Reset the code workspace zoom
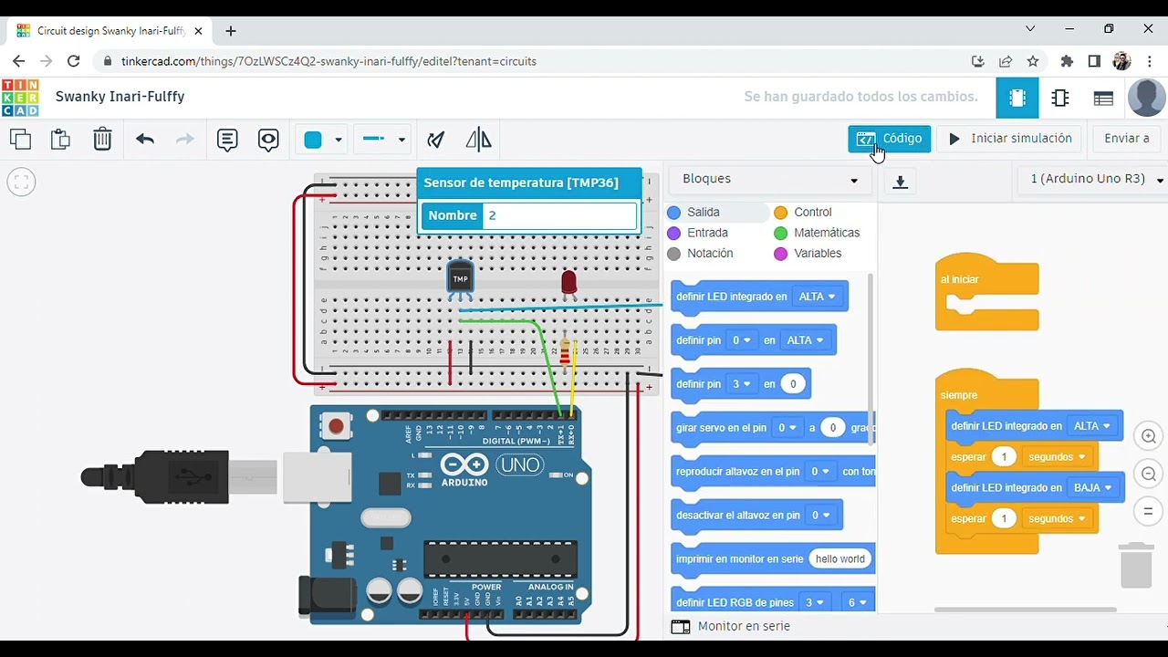 pos(1149,511)
